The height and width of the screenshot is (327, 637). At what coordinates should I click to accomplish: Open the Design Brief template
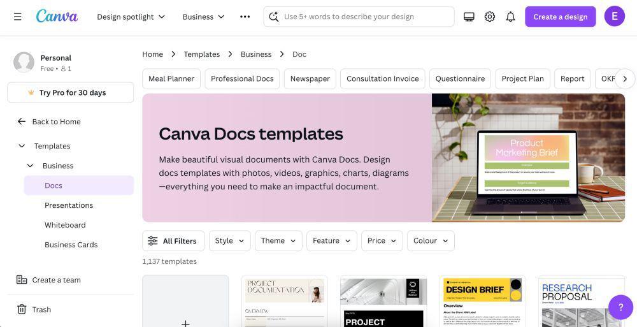[x=482, y=302]
